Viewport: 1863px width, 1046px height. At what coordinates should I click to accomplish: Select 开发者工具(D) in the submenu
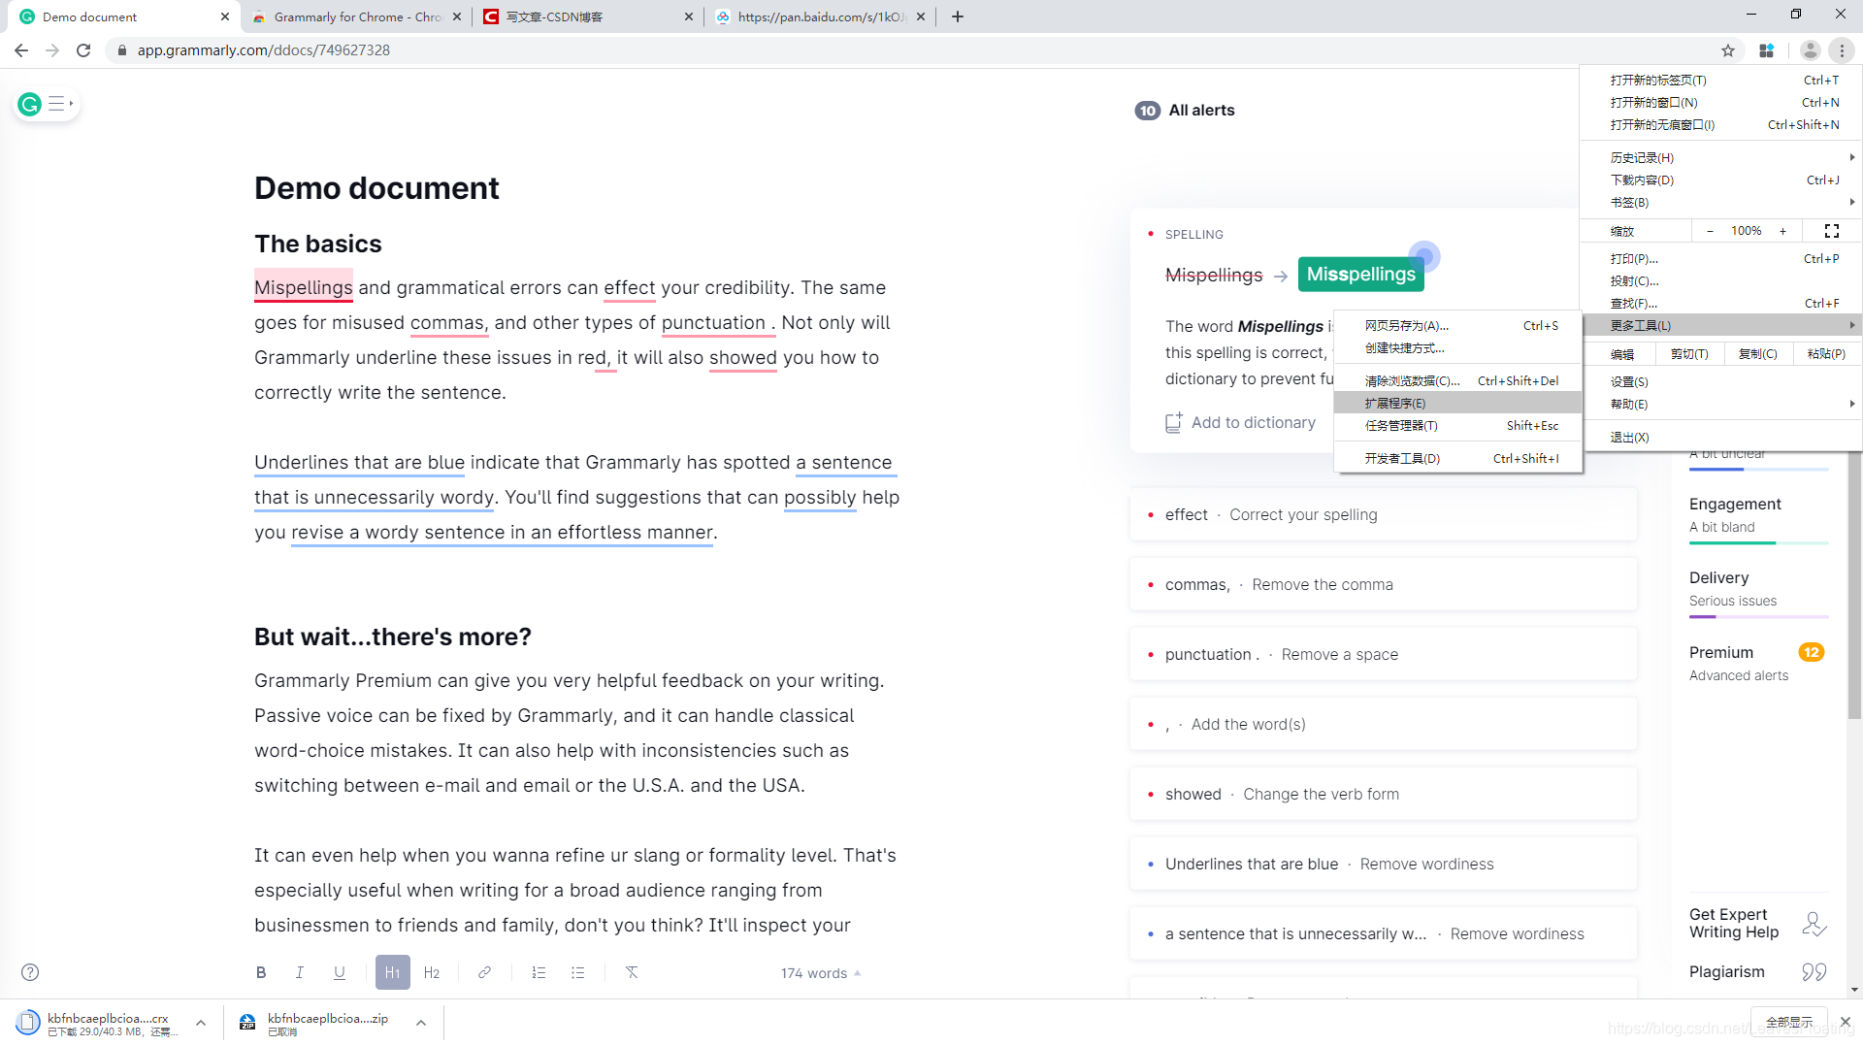coord(1458,458)
